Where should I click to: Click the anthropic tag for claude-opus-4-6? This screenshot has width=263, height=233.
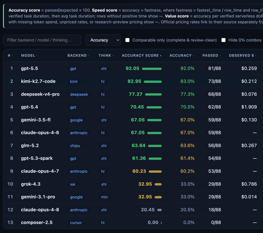click(x=79, y=133)
